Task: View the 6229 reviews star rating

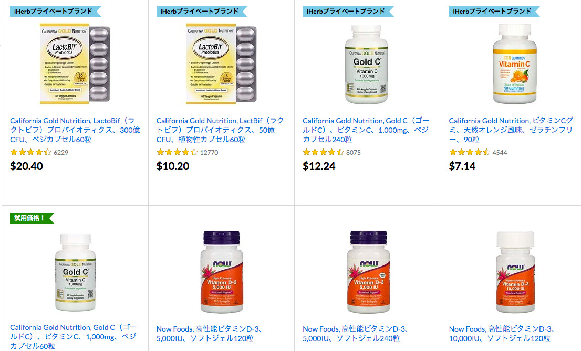Action: click(x=31, y=152)
